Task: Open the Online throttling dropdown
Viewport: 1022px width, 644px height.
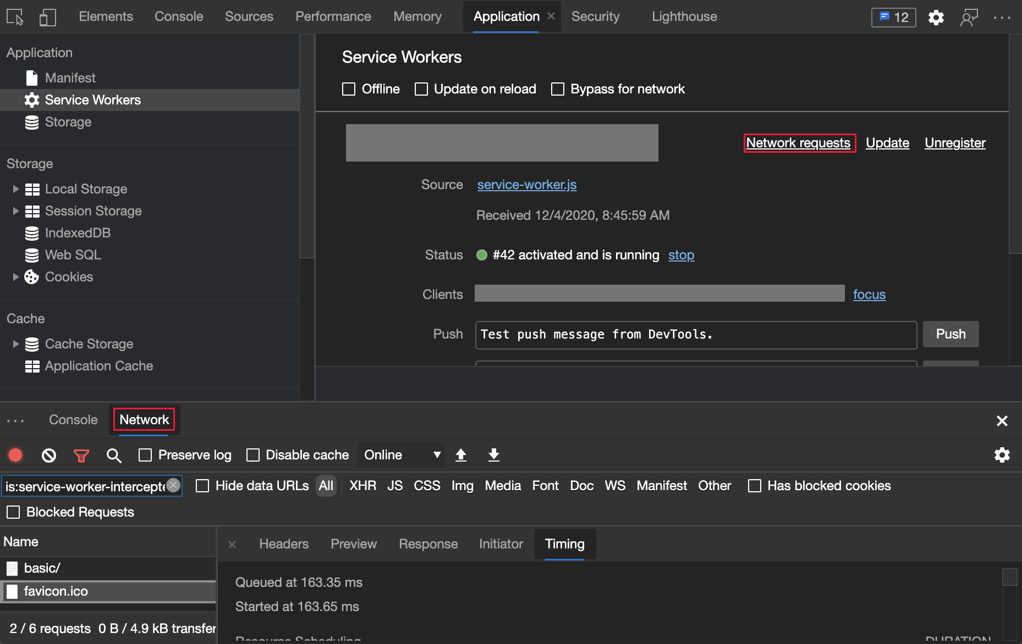Action: tap(401, 455)
